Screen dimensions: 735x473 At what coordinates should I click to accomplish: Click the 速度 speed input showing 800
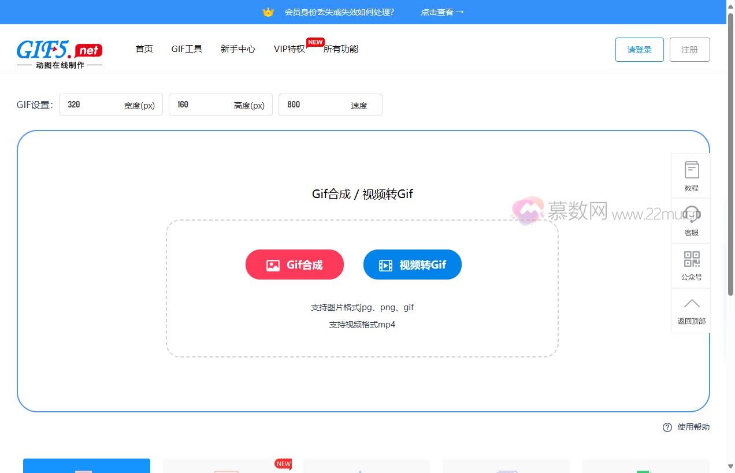[318, 105]
